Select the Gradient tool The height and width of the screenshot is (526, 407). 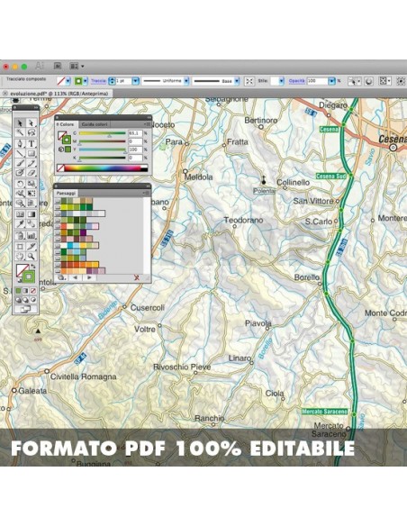pyautogui.click(x=31, y=214)
